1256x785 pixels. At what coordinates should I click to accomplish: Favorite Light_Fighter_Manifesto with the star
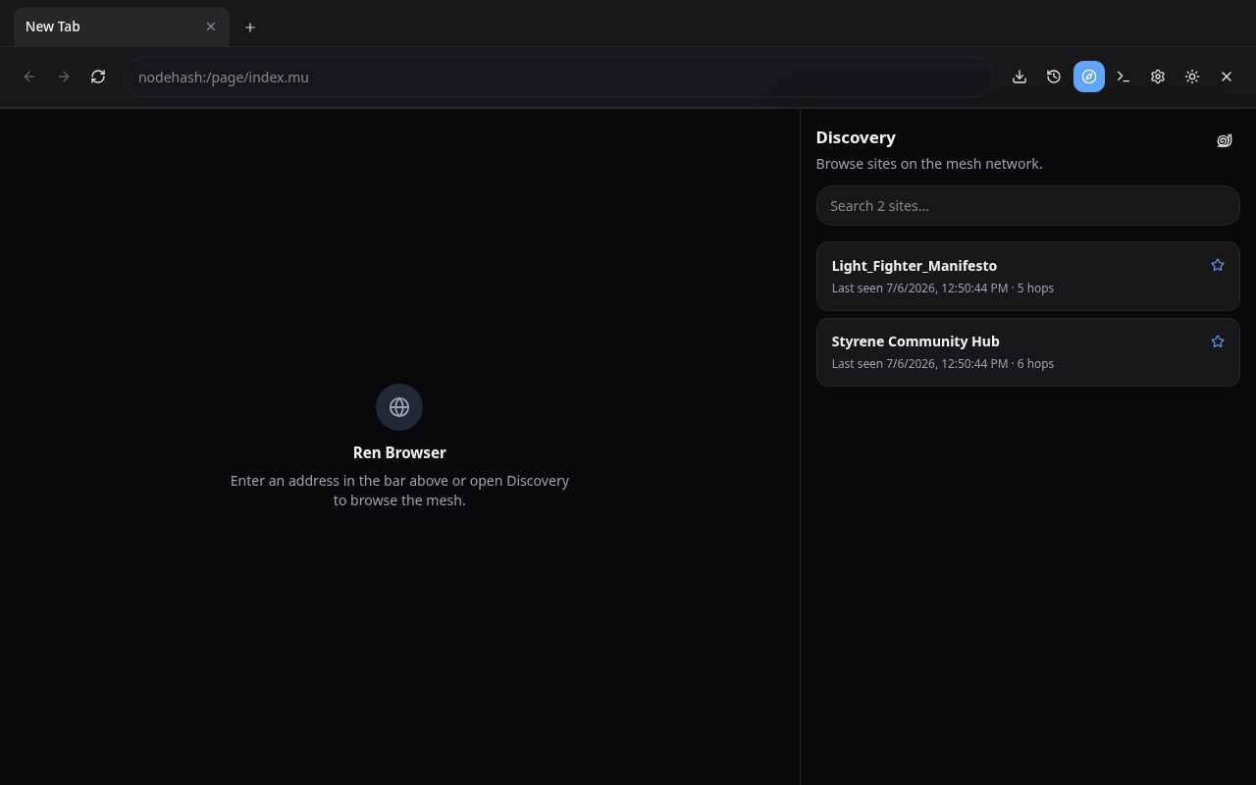pos(1218,265)
